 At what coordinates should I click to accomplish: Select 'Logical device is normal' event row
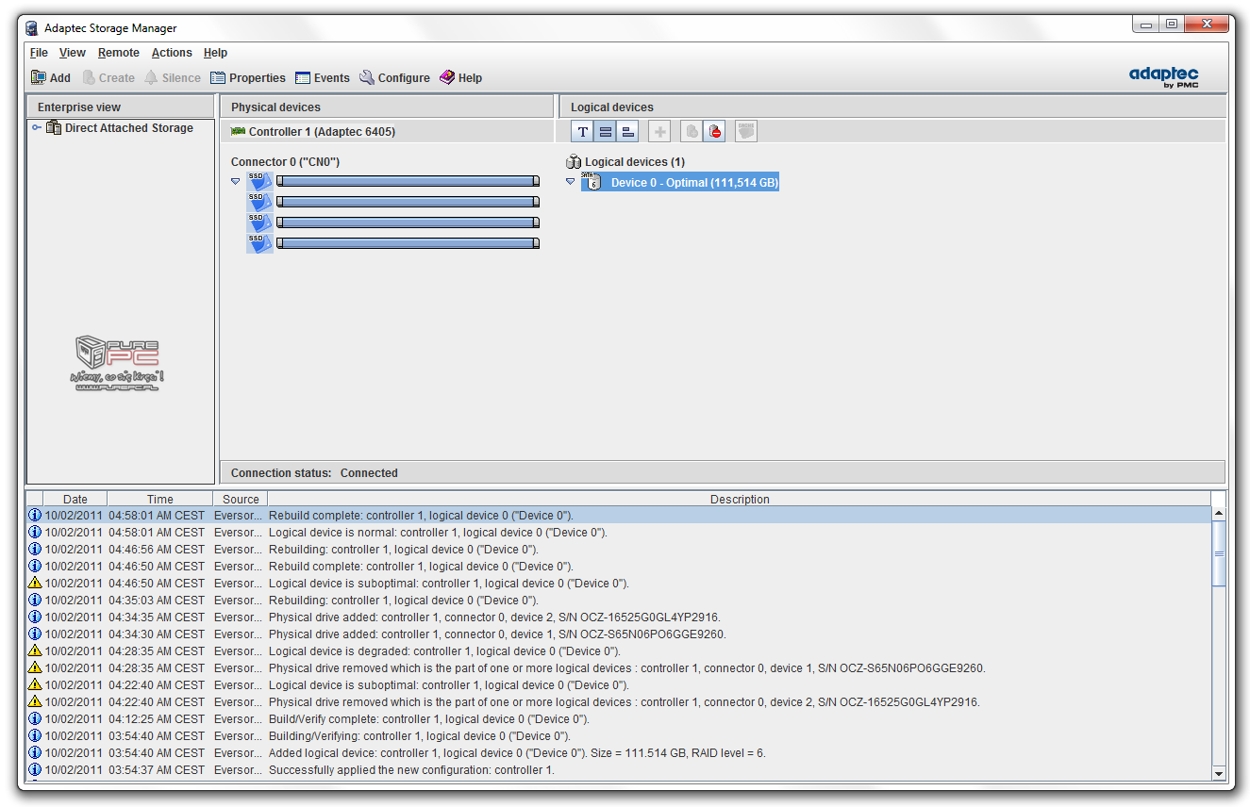click(x=619, y=533)
